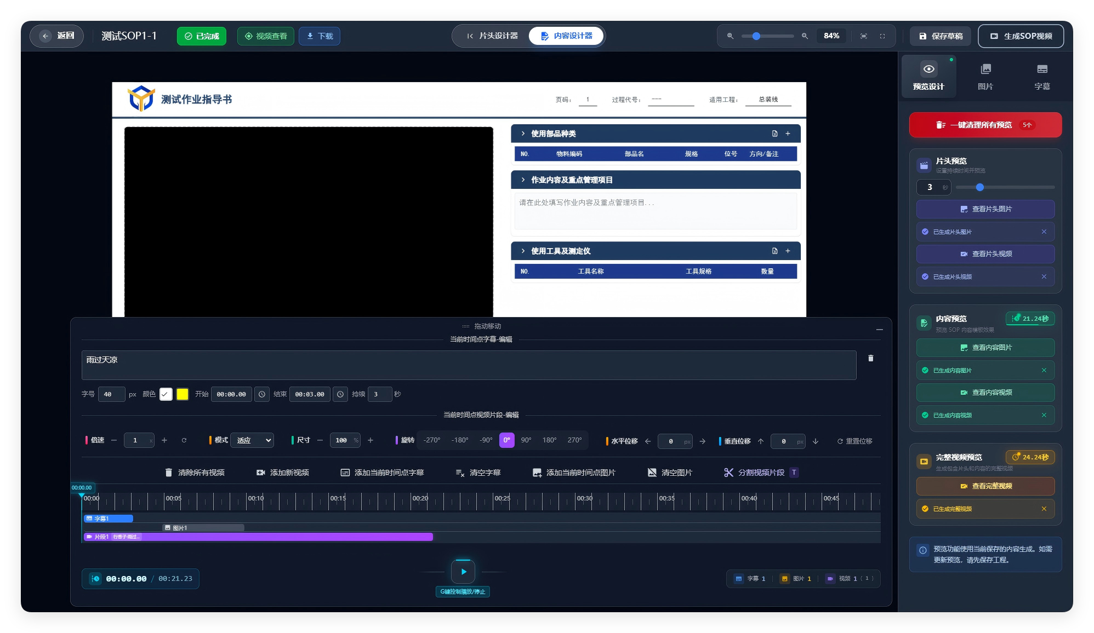This screenshot has width=1094, height=633.
Task: Open the 模式 dropdown showing 适应
Action: click(x=252, y=440)
